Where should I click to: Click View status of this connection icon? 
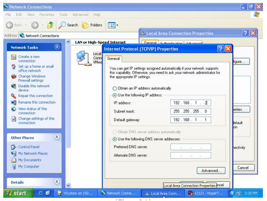[x=14, y=109]
